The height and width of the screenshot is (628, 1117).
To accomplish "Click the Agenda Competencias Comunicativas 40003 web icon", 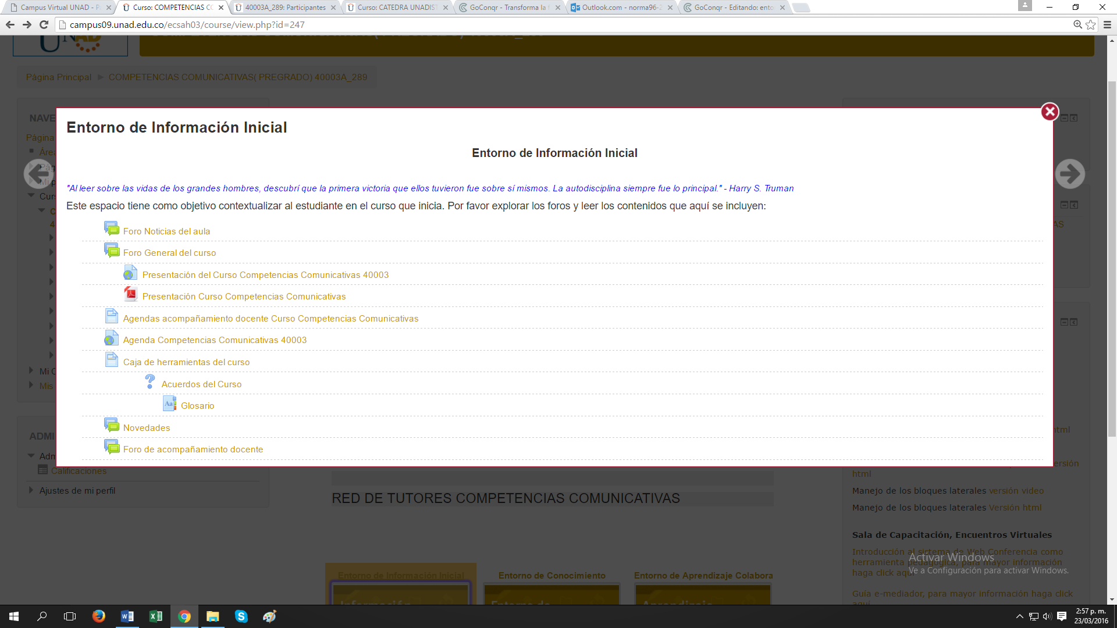I will [x=111, y=338].
